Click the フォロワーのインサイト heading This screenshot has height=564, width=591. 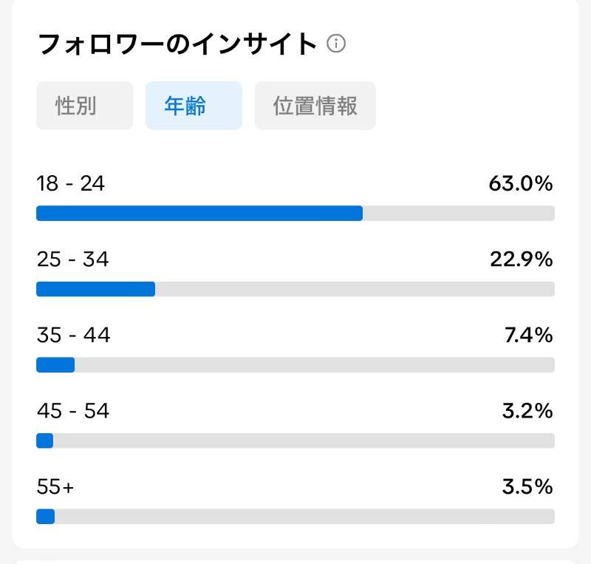click(177, 44)
